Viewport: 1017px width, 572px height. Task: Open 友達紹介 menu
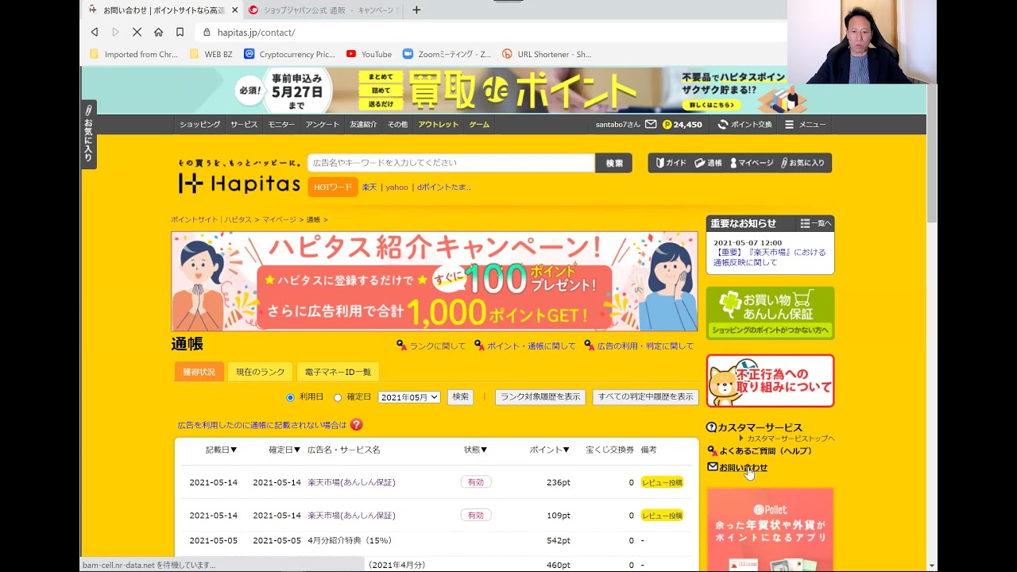tap(363, 125)
